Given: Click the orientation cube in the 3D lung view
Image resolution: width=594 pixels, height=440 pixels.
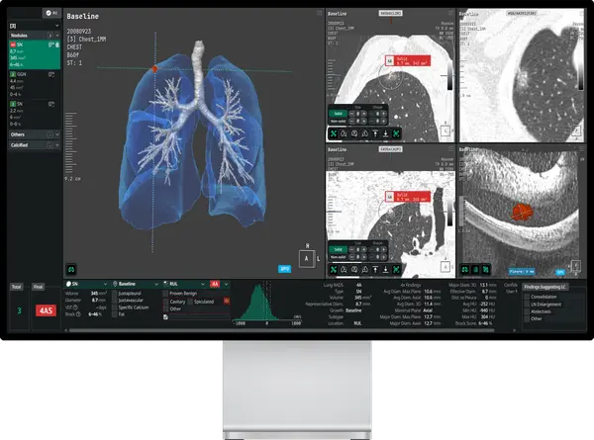Looking at the screenshot, I should click(307, 259).
